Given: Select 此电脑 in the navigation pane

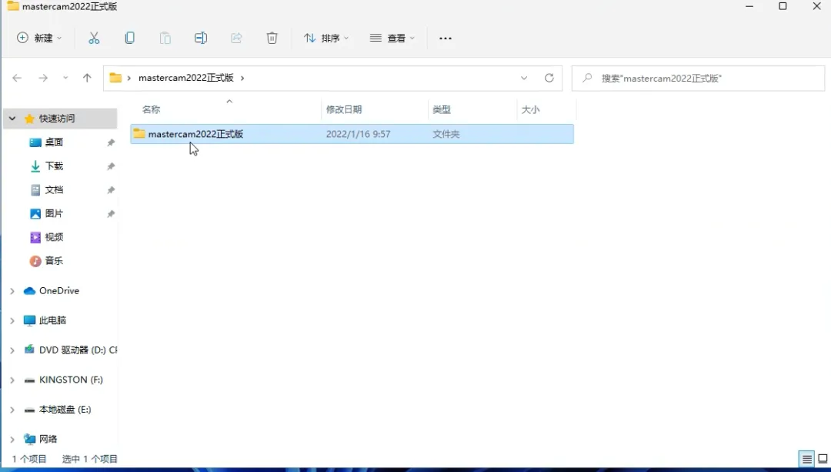Looking at the screenshot, I should point(52,320).
